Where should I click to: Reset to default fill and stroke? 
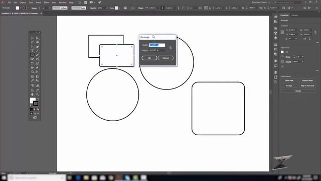click(x=31, y=105)
